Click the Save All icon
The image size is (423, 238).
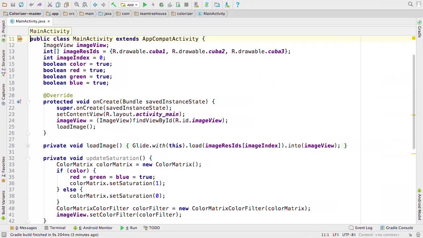click(13, 5)
